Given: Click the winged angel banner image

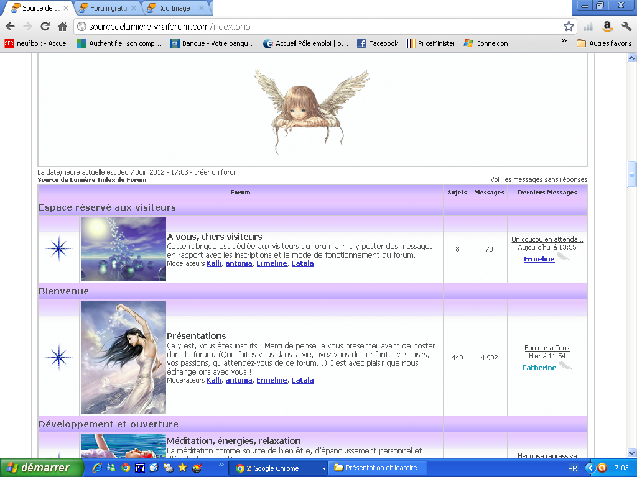Looking at the screenshot, I should [312, 111].
